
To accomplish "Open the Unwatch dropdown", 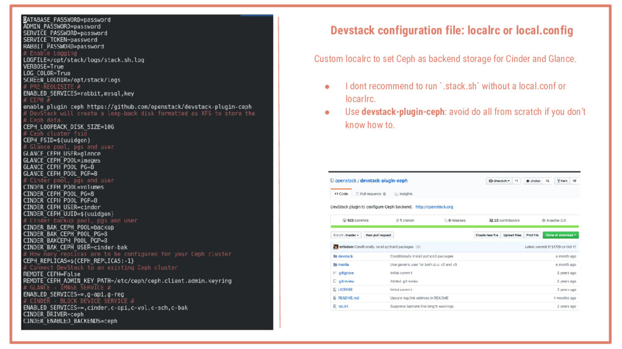I will click(x=499, y=181).
